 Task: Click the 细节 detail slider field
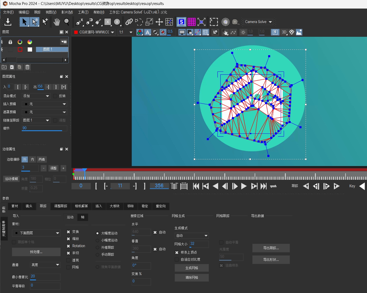pos(44,128)
